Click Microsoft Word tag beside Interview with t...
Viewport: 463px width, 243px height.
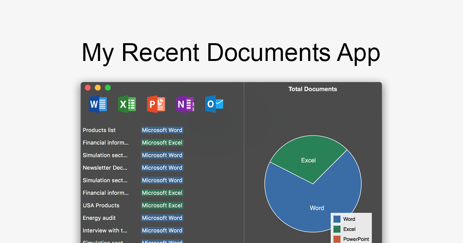(x=162, y=231)
